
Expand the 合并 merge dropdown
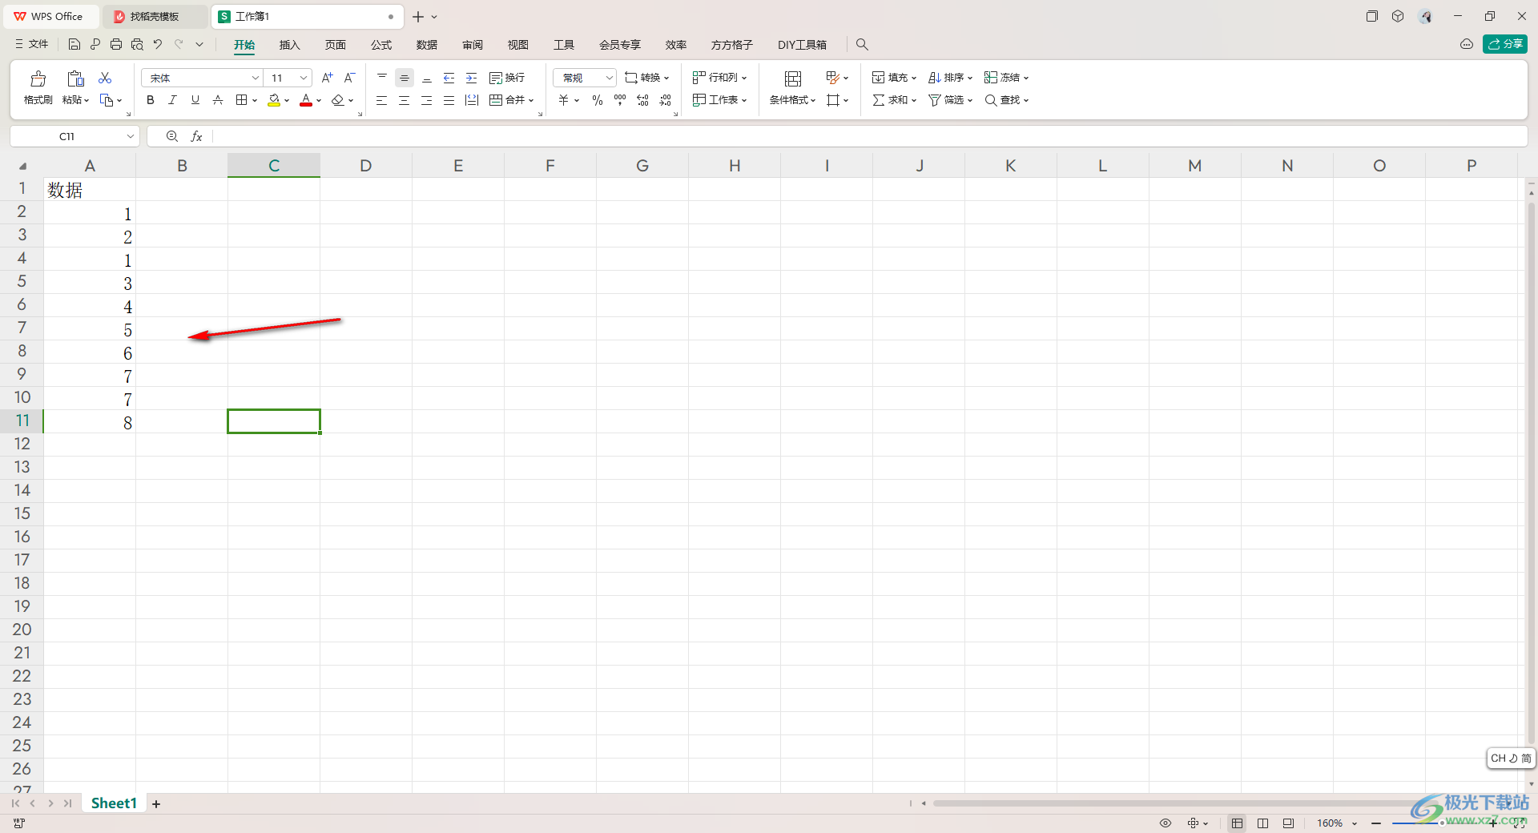(531, 100)
